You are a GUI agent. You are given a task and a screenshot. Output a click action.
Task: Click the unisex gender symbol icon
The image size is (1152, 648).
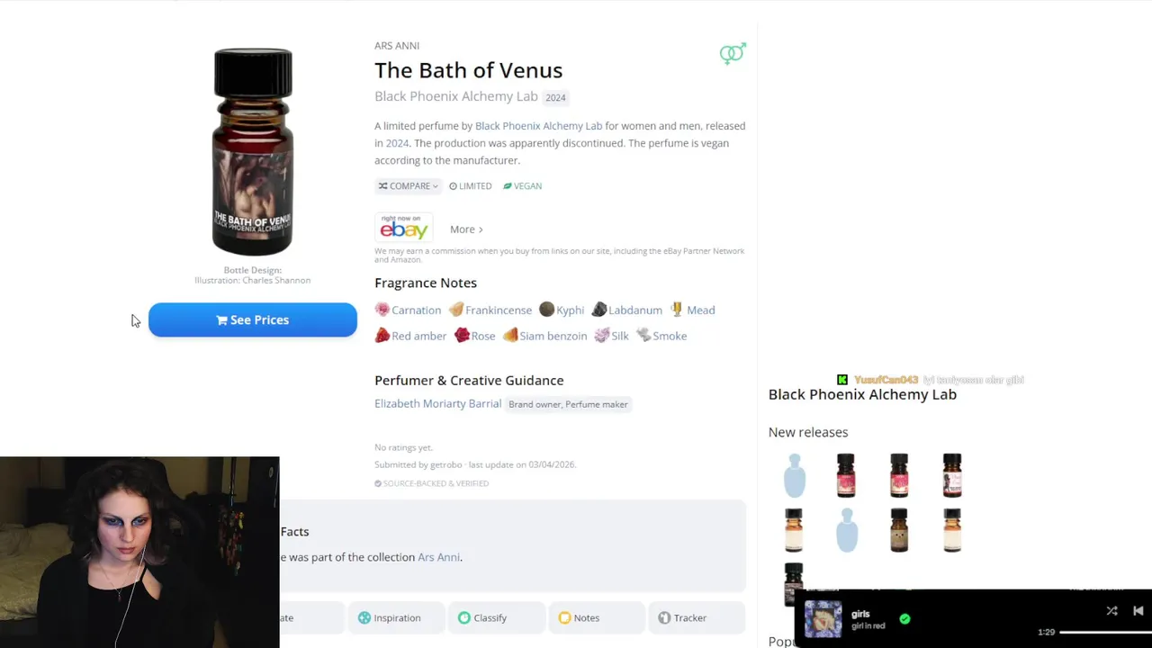[x=733, y=53]
